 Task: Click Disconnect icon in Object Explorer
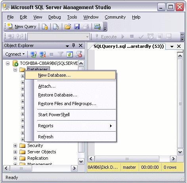[x=42, y=54]
